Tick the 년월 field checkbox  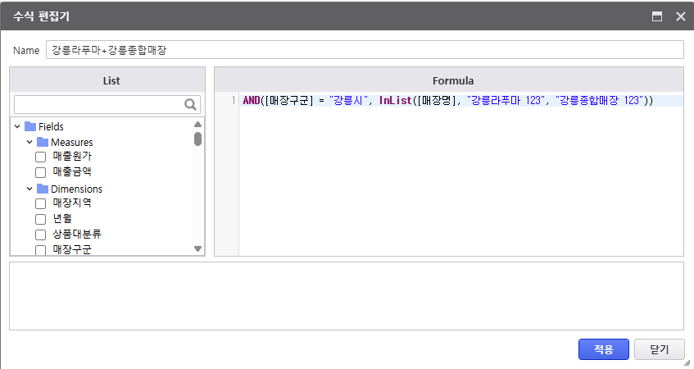pyautogui.click(x=40, y=219)
